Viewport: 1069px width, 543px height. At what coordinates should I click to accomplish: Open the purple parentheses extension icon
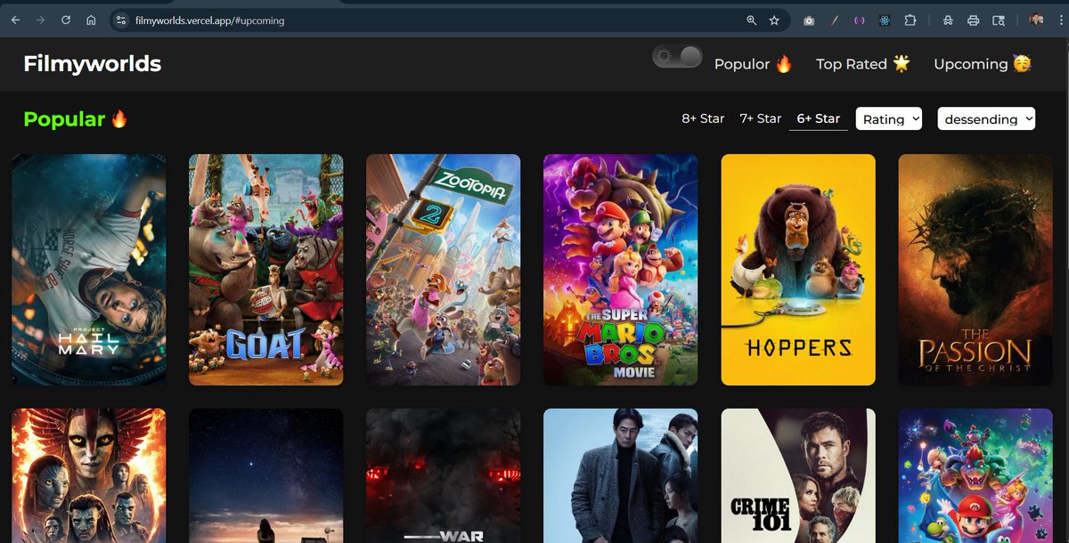(x=860, y=20)
